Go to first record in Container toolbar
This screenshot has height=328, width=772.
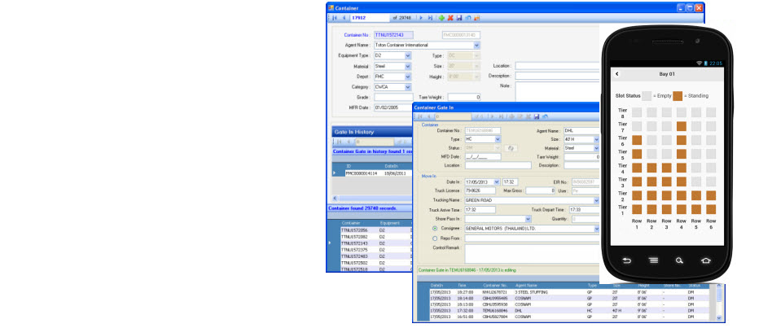335,18
